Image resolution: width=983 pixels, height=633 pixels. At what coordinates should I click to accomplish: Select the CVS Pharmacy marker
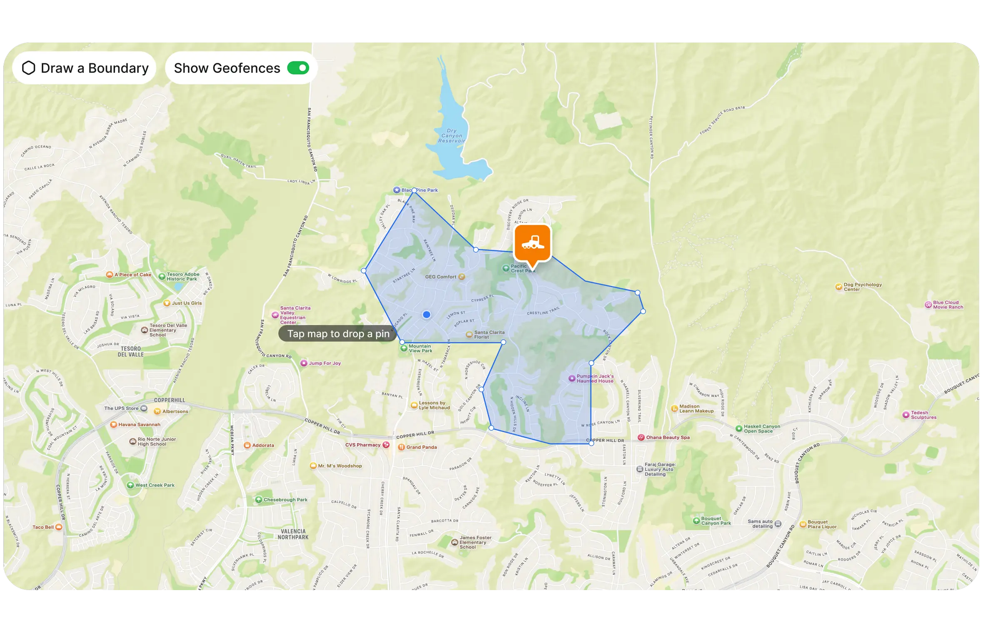[x=386, y=445]
